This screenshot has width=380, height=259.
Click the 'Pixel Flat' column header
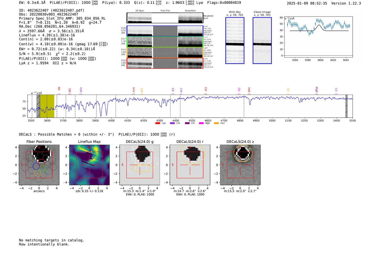pos(165,11)
